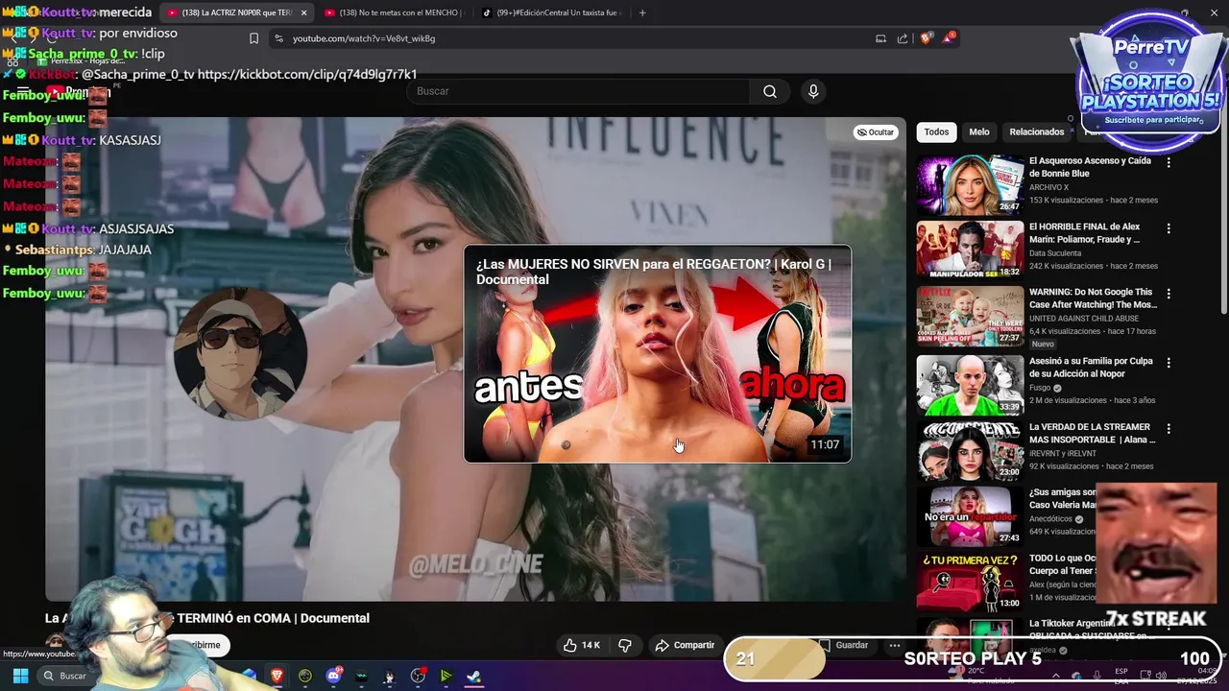
Task: Click 'La VERDAD DE LA STREAMER MÁS' title
Action: [1093, 434]
